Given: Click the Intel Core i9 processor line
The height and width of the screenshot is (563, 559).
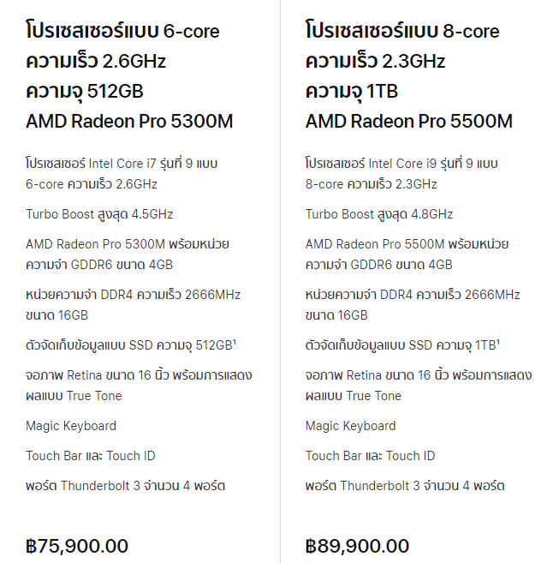Looking at the screenshot, I should 401,174.
